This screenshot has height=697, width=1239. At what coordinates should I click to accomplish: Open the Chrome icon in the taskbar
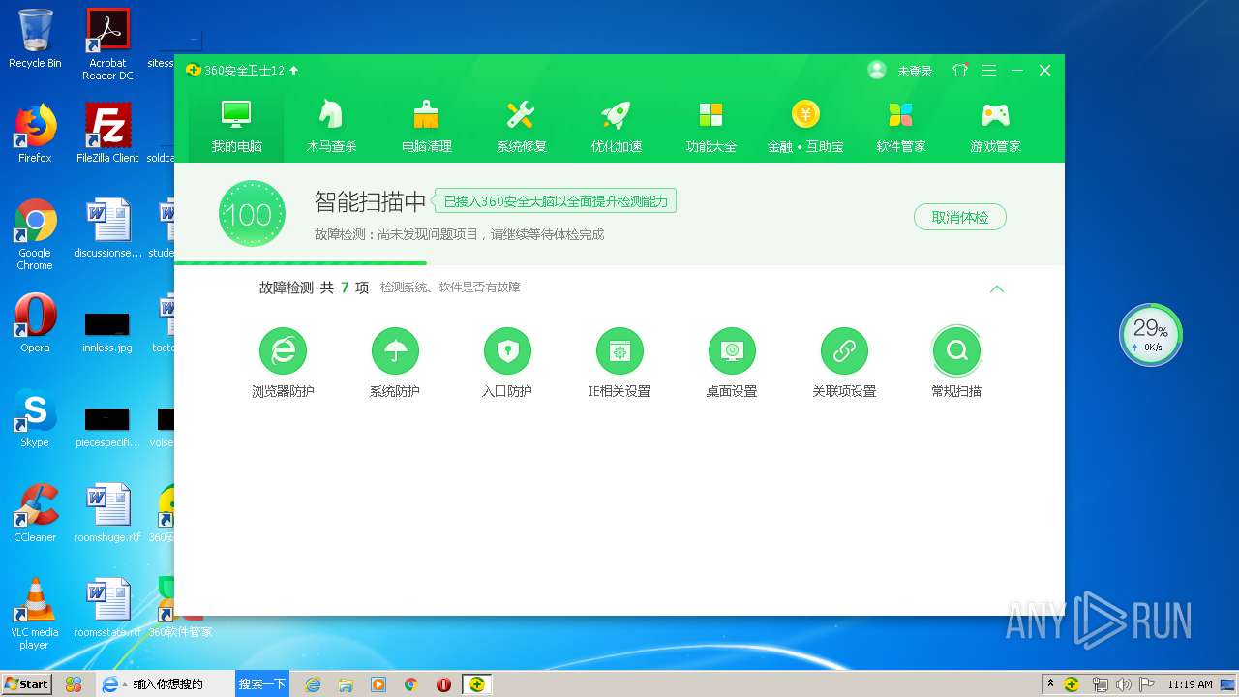(x=410, y=684)
